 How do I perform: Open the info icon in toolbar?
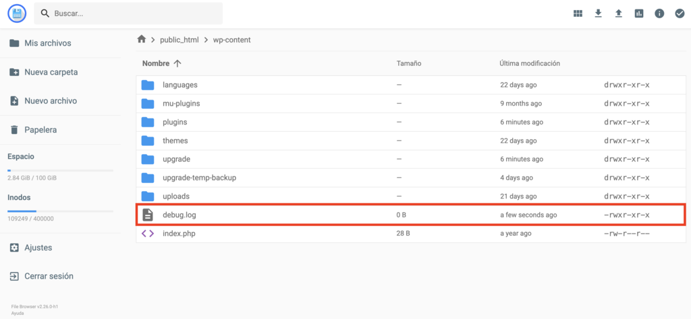(659, 13)
